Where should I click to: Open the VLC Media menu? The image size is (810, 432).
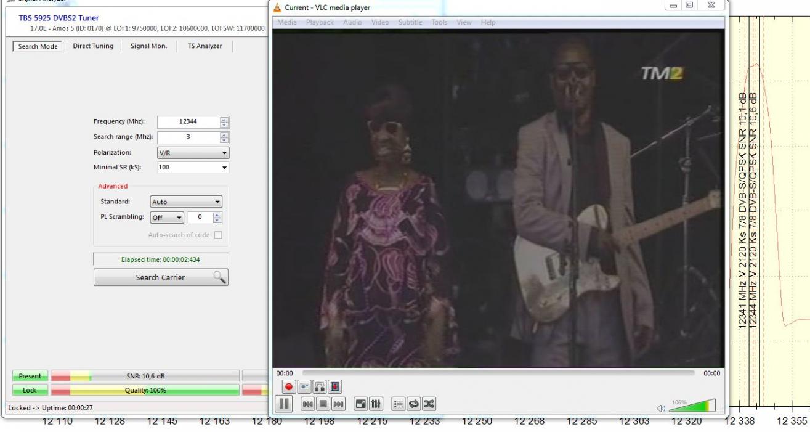pos(286,22)
